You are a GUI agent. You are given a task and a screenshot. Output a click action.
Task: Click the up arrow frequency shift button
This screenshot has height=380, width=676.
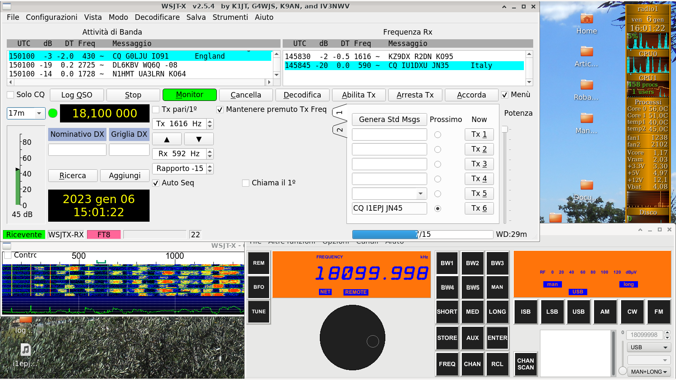[167, 139]
